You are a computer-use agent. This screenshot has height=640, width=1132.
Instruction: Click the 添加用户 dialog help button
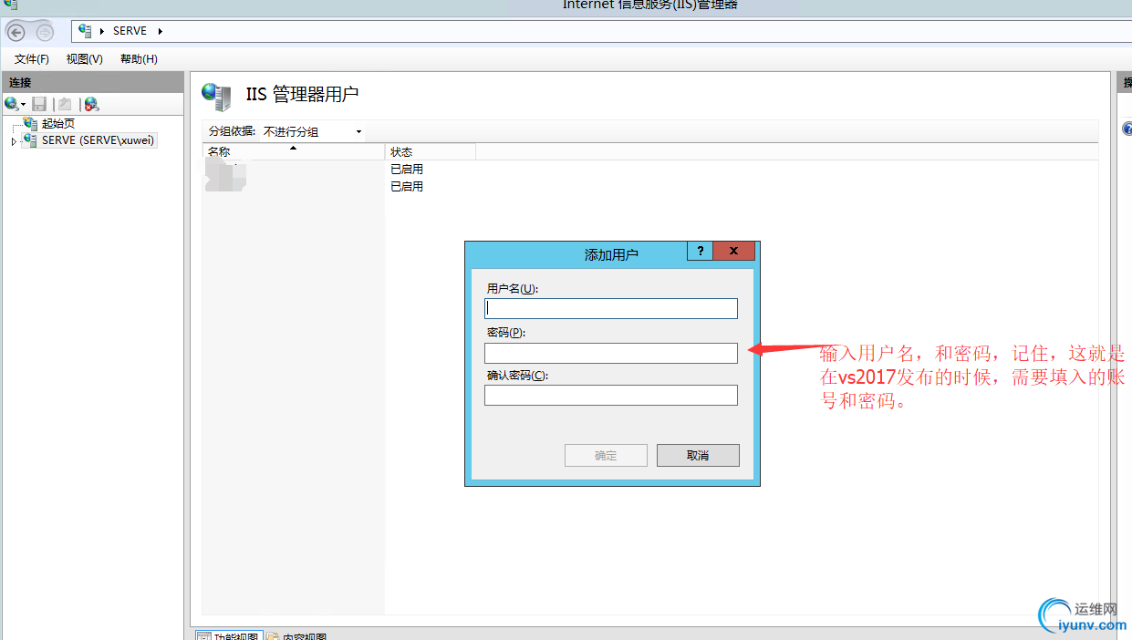point(700,251)
